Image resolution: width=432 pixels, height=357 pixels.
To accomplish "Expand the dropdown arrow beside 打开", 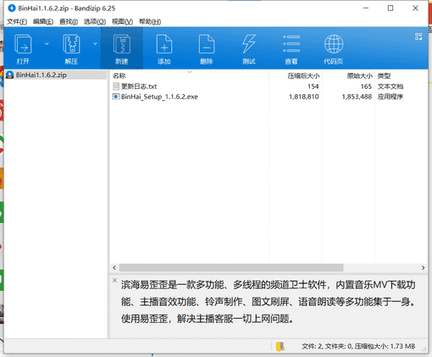I will [x=47, y=44].
